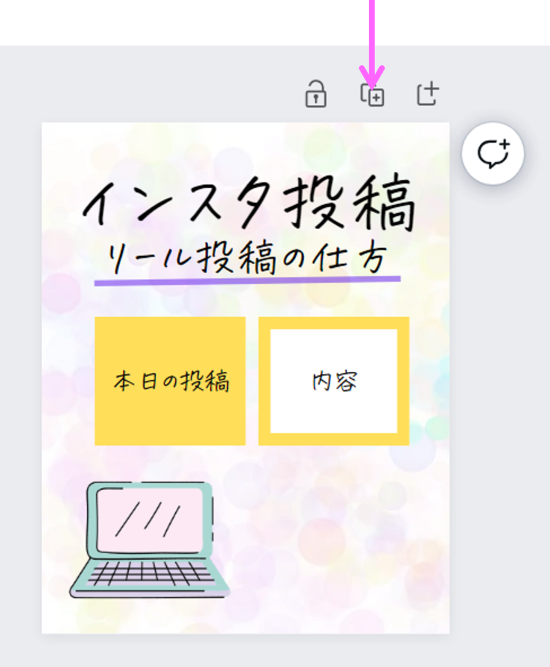The width and height of the screenshot is (550, 667).
Task: Click the laptop keyboard graphic
Action: pos(152,573)
